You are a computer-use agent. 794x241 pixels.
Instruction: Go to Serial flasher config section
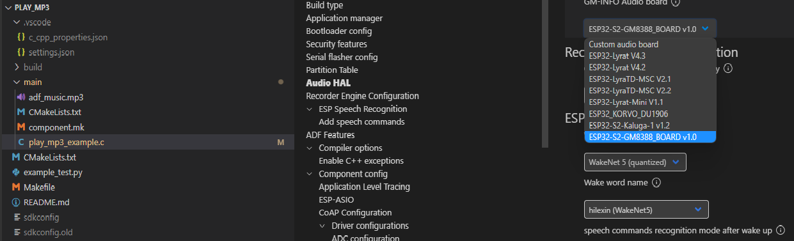pos(342,58)
